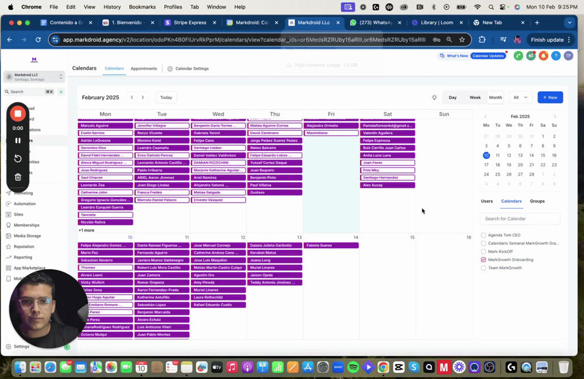Go to previous month in mini calendar
Image resolution: width=584 pixels, height=379 pixels.
click(485, 117)
